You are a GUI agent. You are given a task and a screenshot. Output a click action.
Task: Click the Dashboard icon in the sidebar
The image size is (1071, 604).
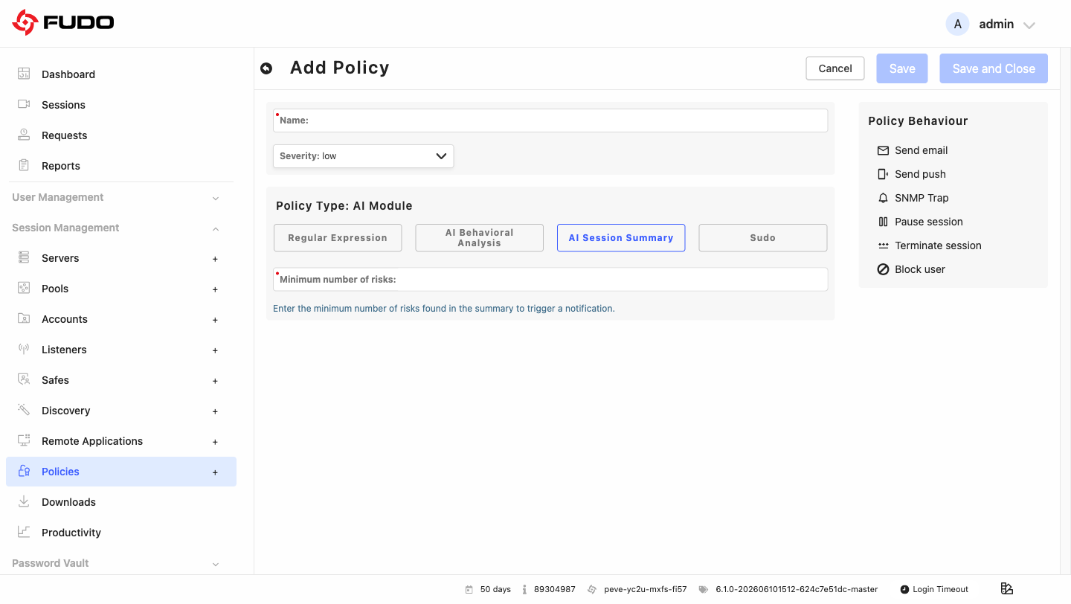click(x=24, y=74)
